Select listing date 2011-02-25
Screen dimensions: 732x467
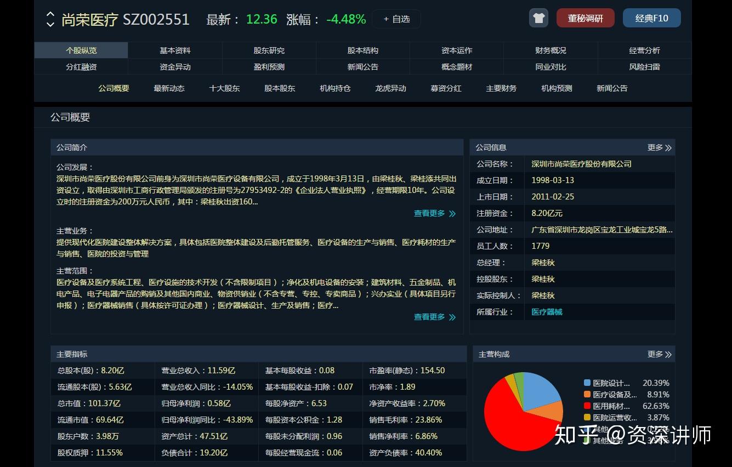553,197
